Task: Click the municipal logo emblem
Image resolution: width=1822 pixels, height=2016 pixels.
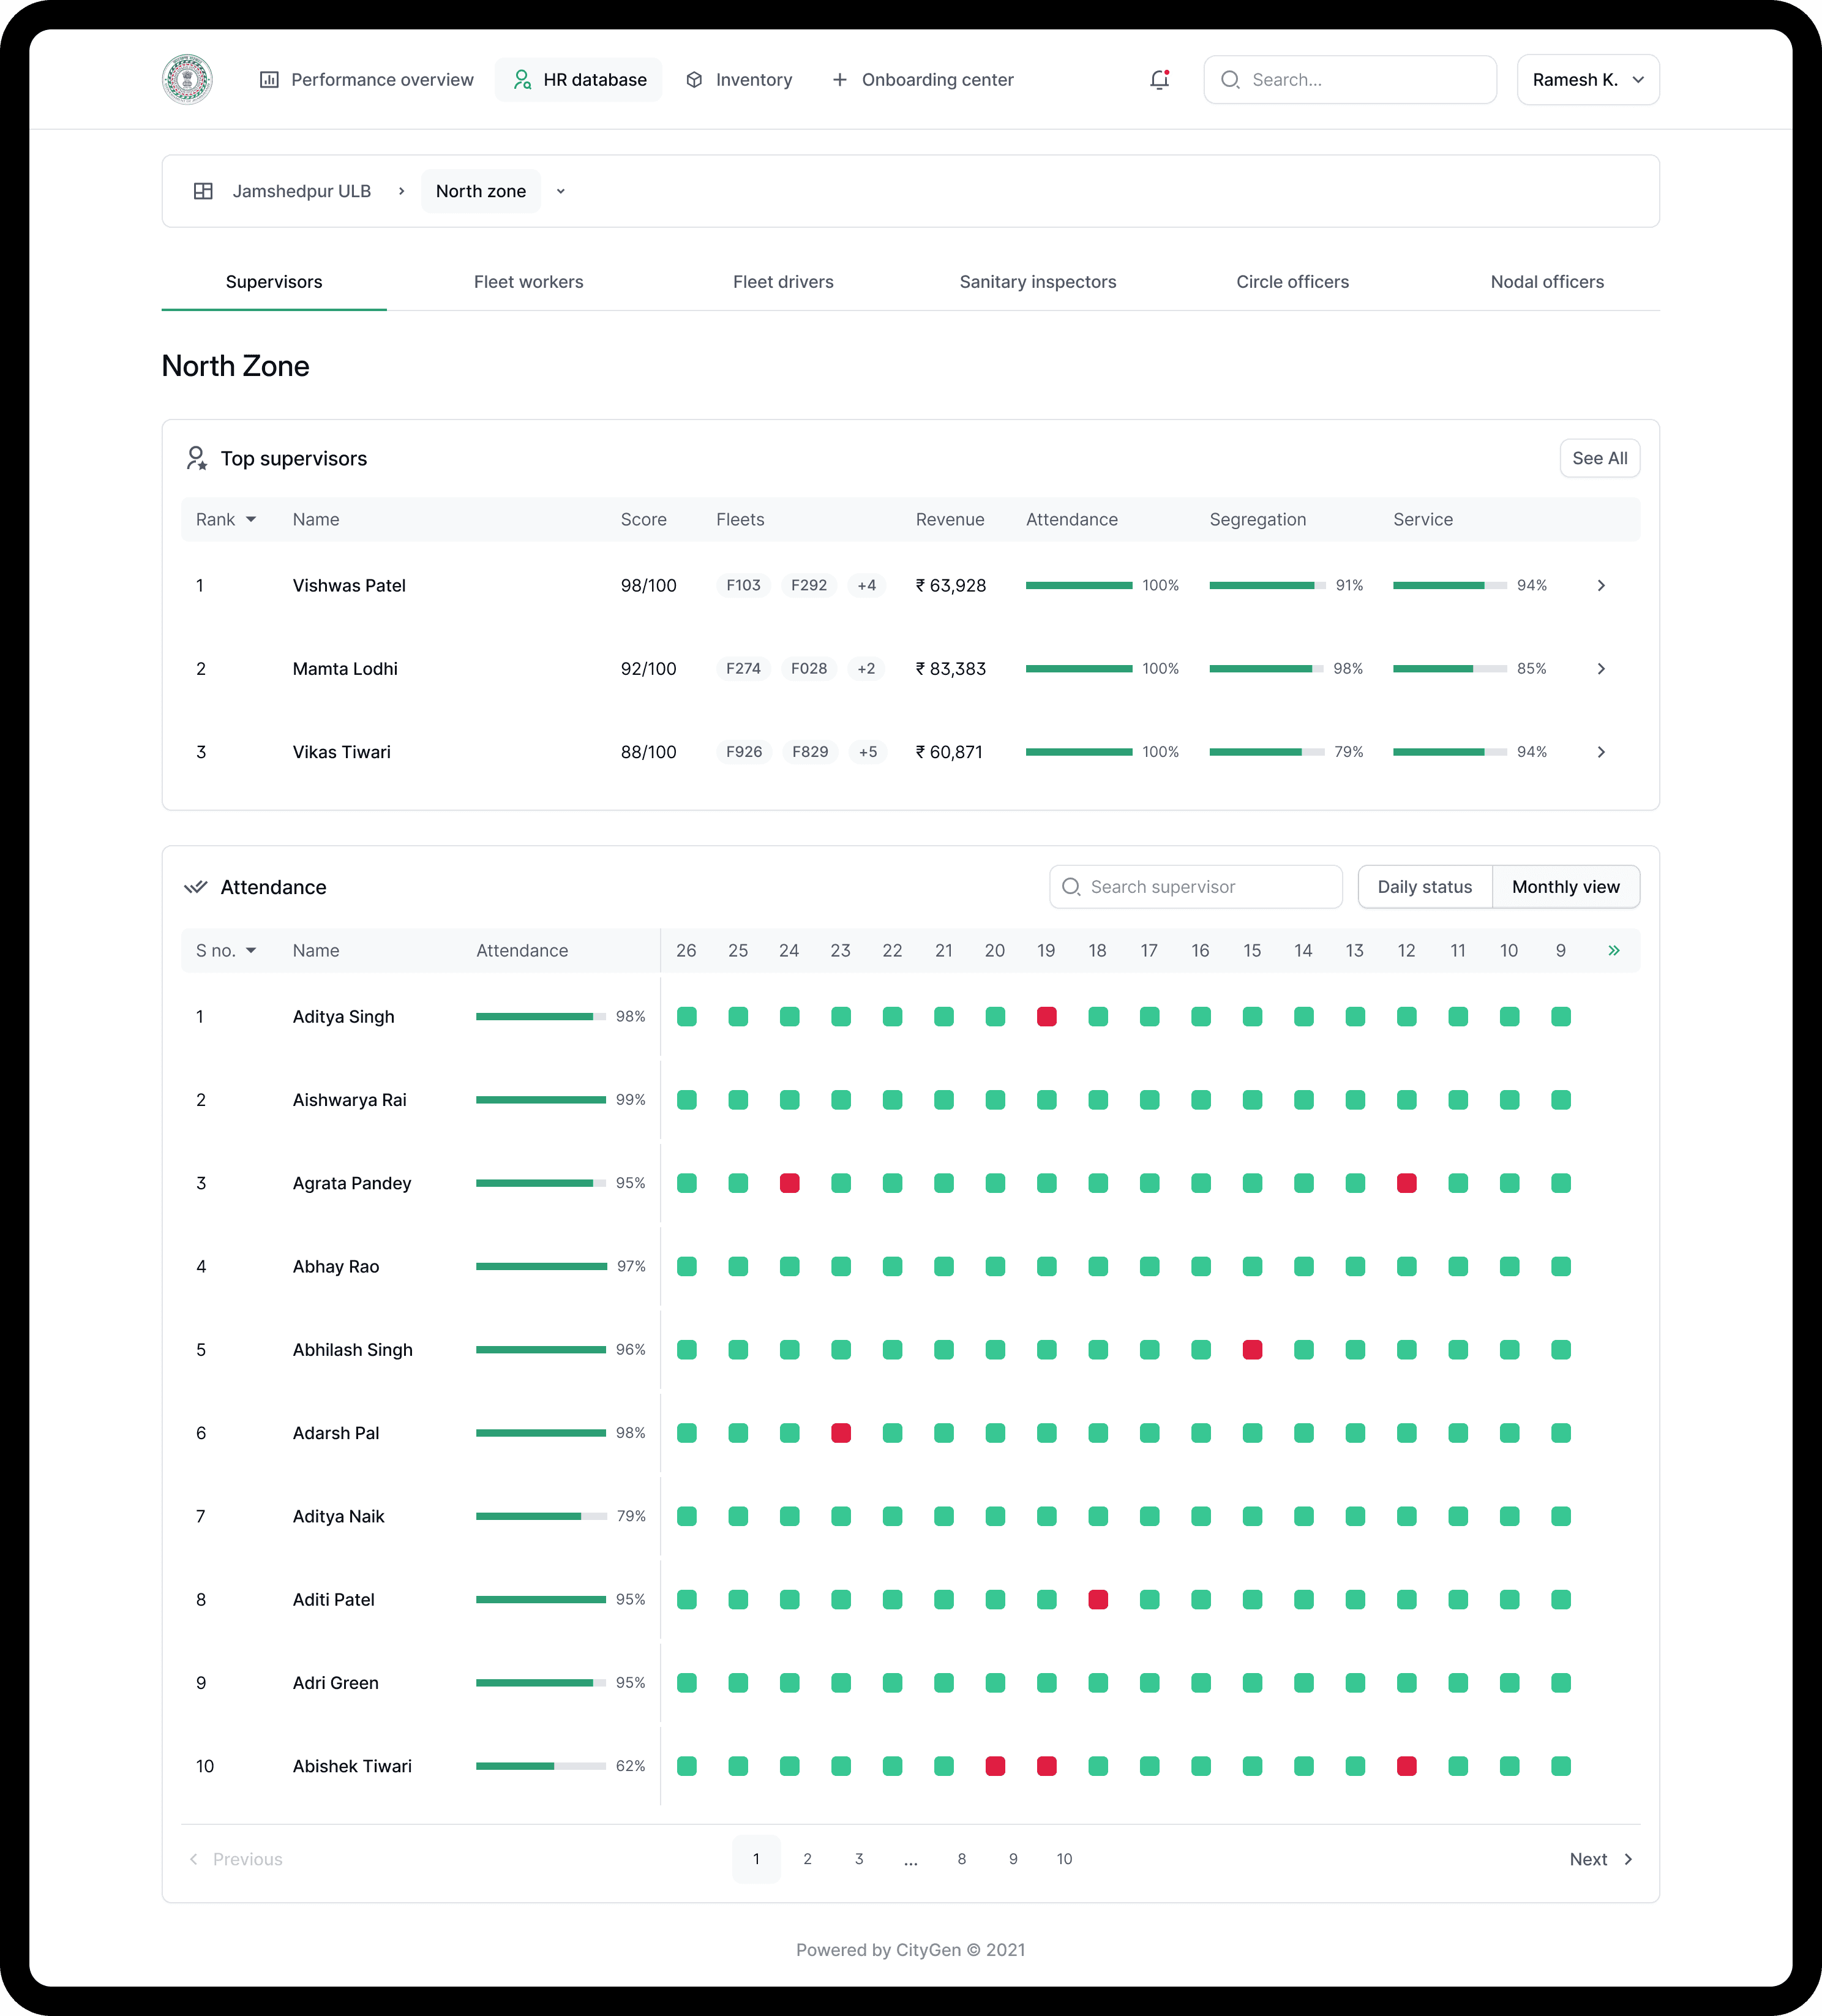Action: pyautogui.click(x=187, y=80)
